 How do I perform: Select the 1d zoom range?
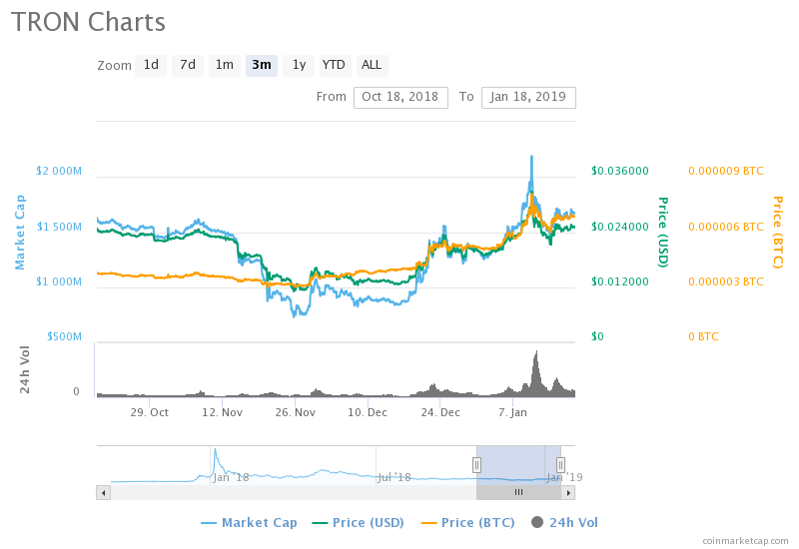click(x=151, y=65)
